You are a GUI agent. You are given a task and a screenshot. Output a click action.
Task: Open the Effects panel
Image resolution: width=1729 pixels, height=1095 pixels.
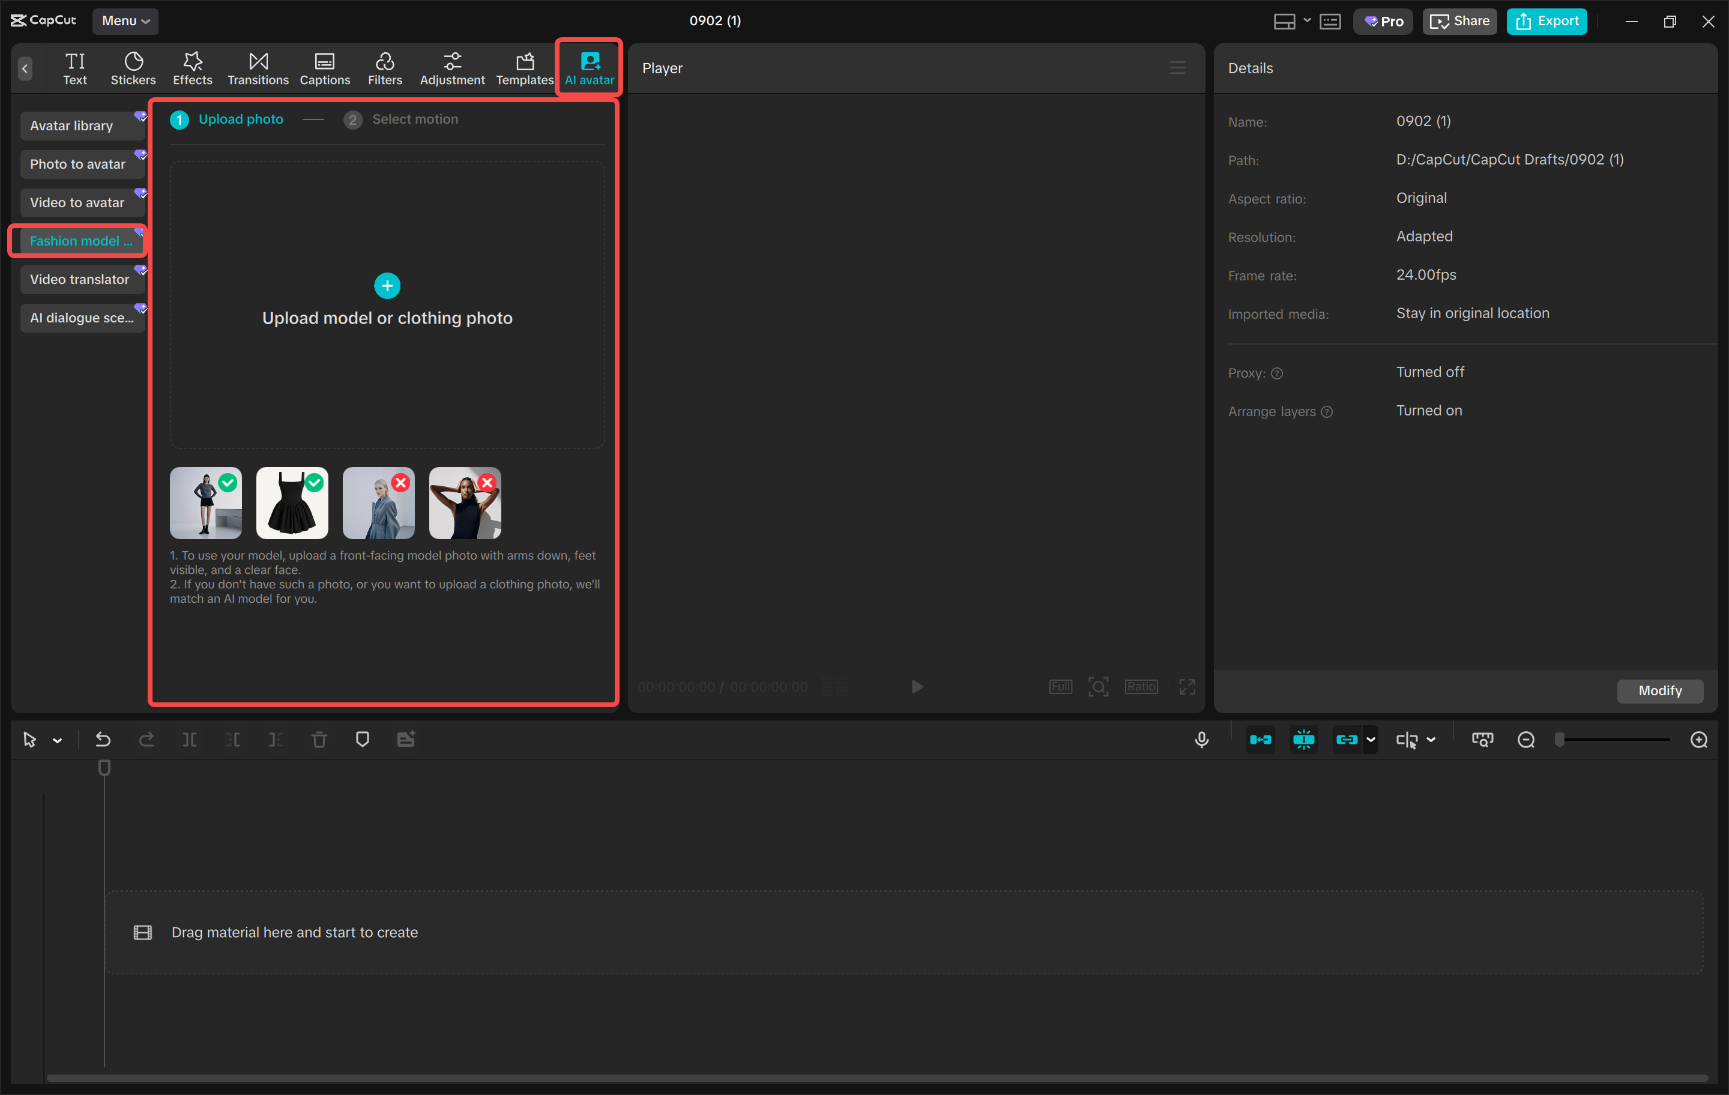[x=192, y=67]
